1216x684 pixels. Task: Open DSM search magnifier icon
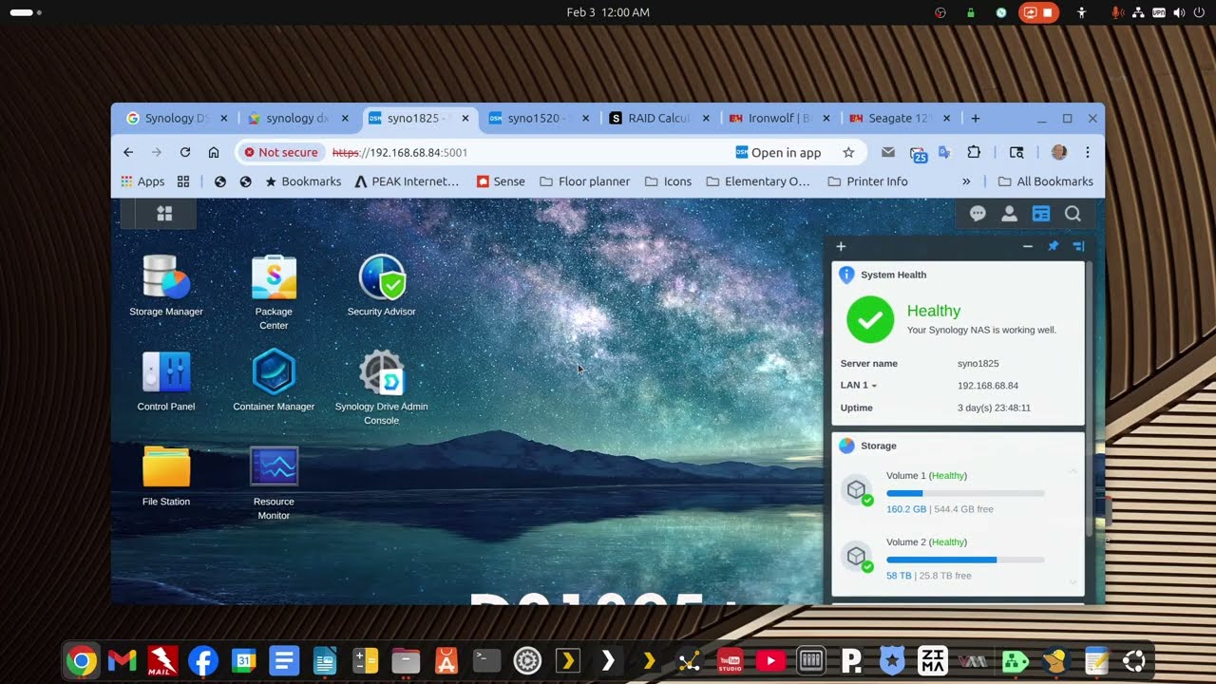click(x=1073, y=214)
